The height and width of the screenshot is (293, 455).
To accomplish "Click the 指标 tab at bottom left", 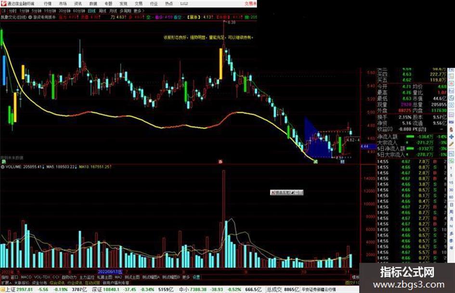I will pos(5,277).
